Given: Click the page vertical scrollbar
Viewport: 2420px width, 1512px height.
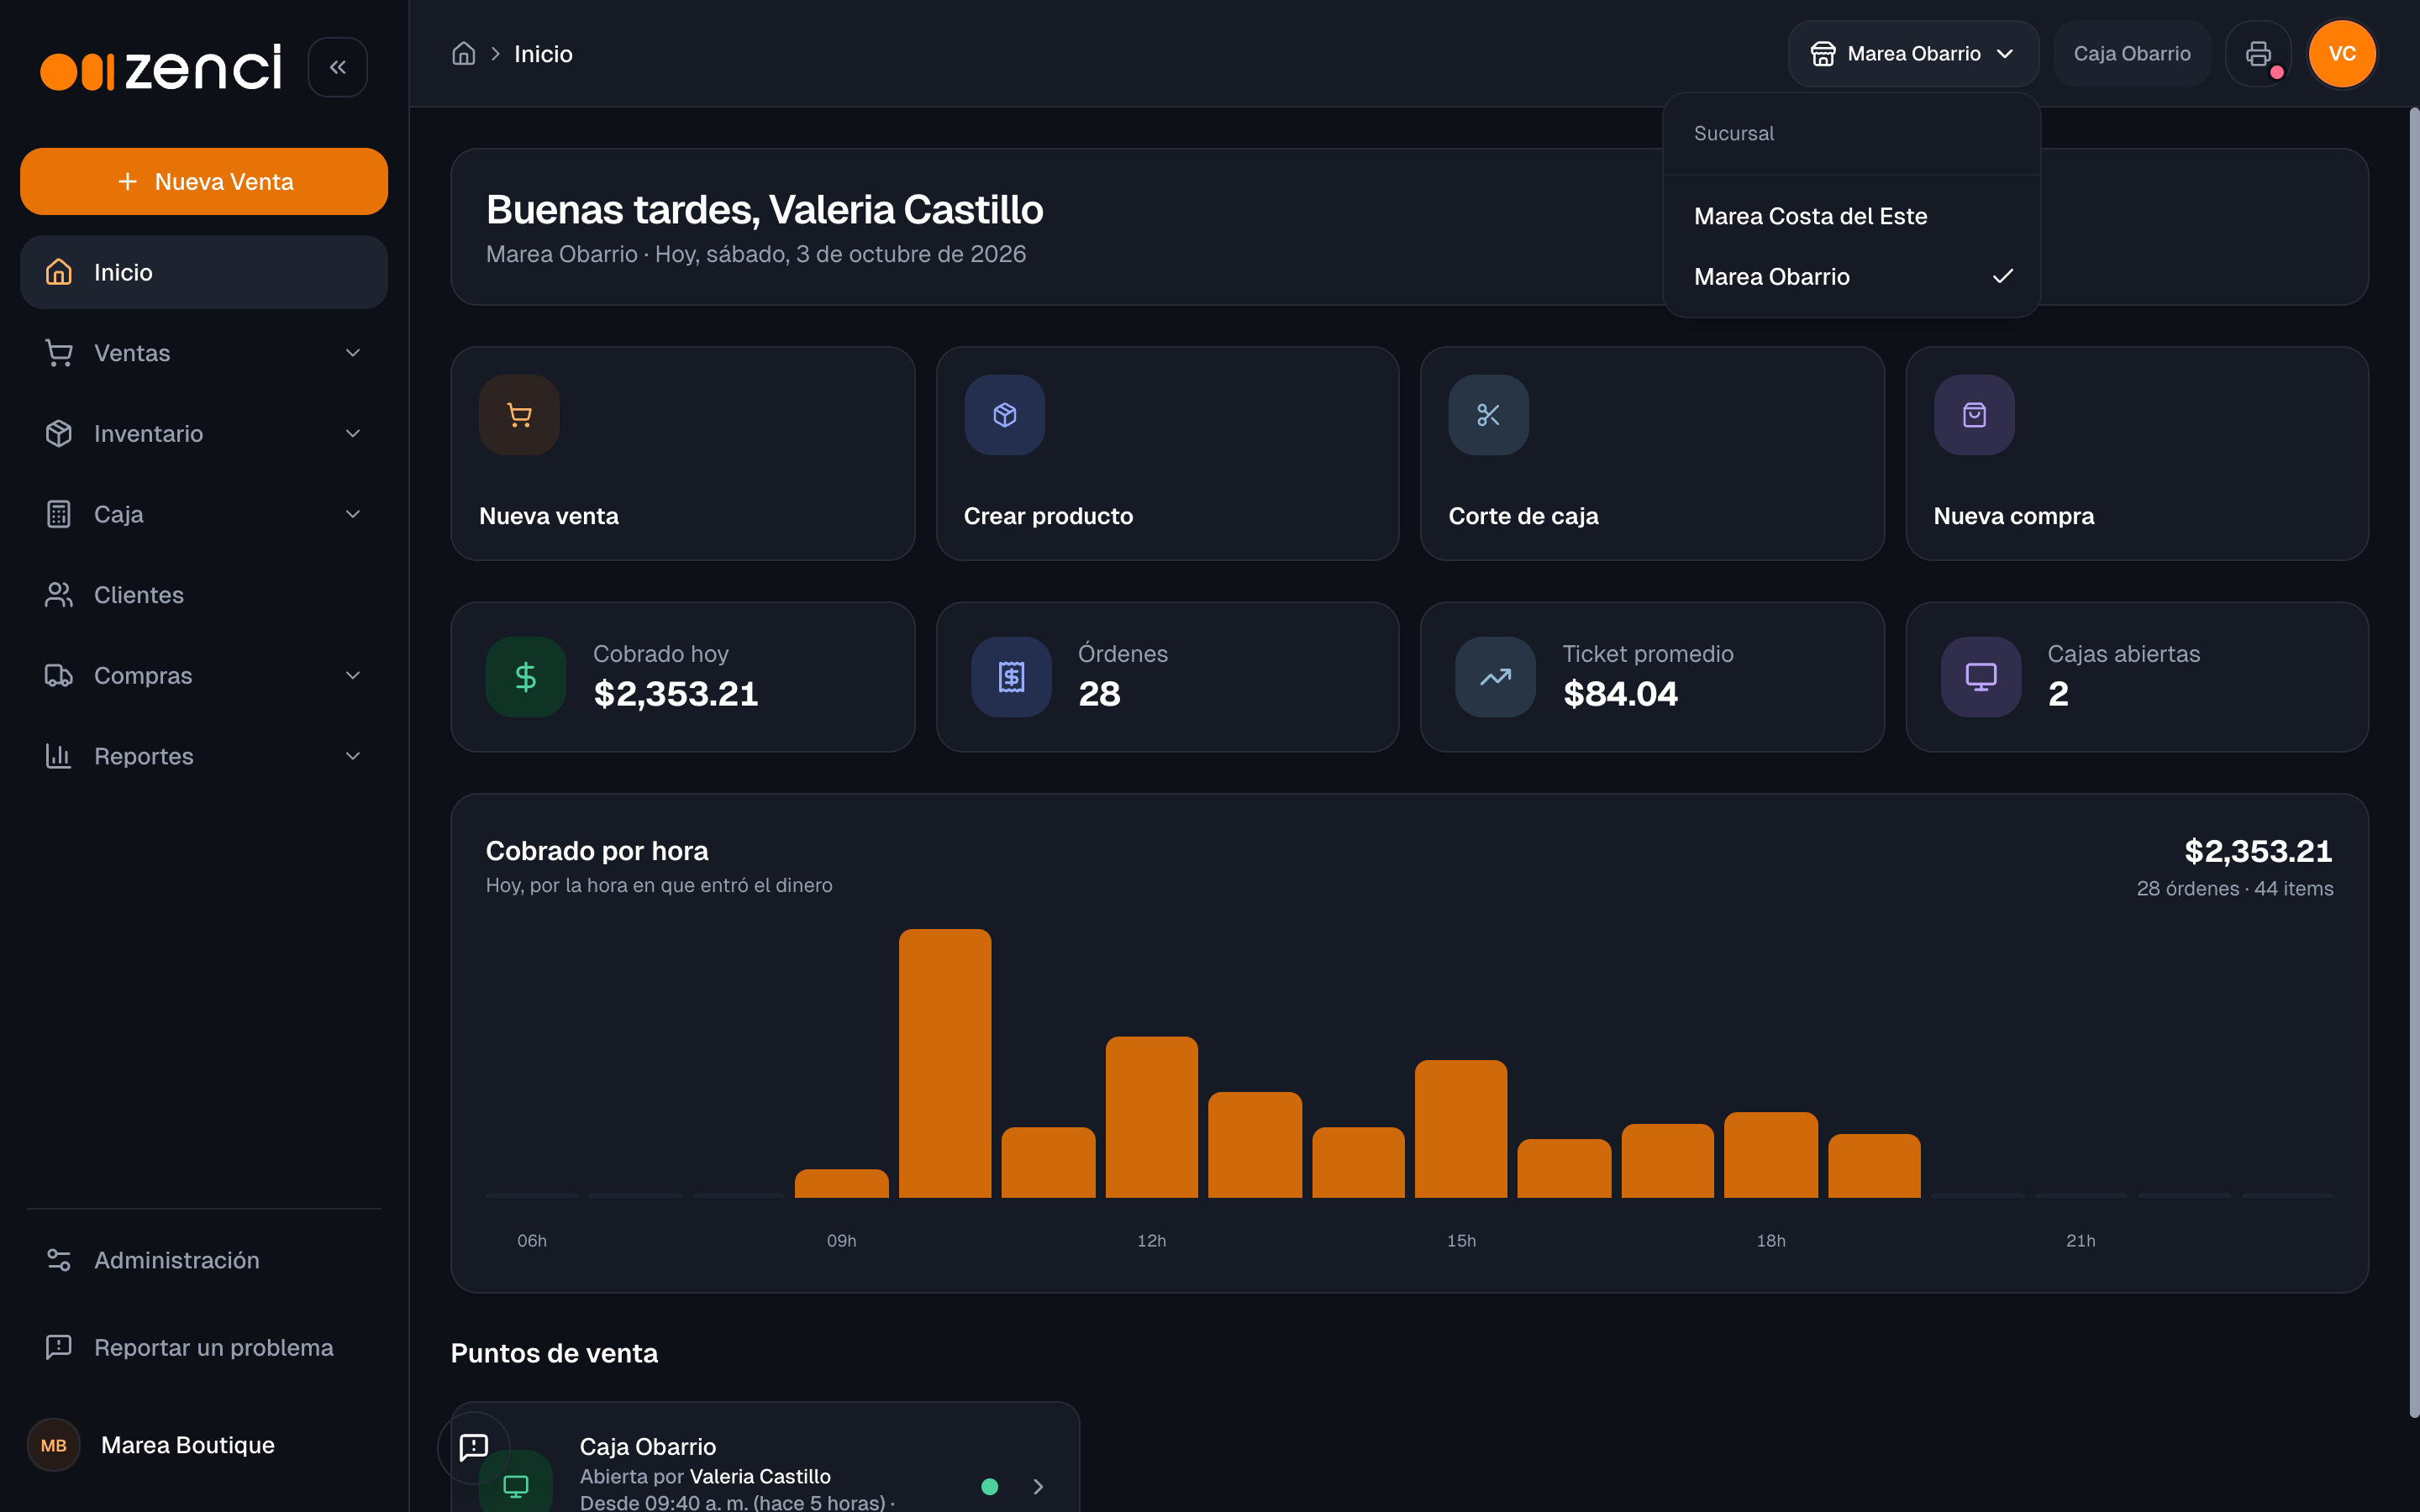Looking at the screenshot, I should [2414, 760].
